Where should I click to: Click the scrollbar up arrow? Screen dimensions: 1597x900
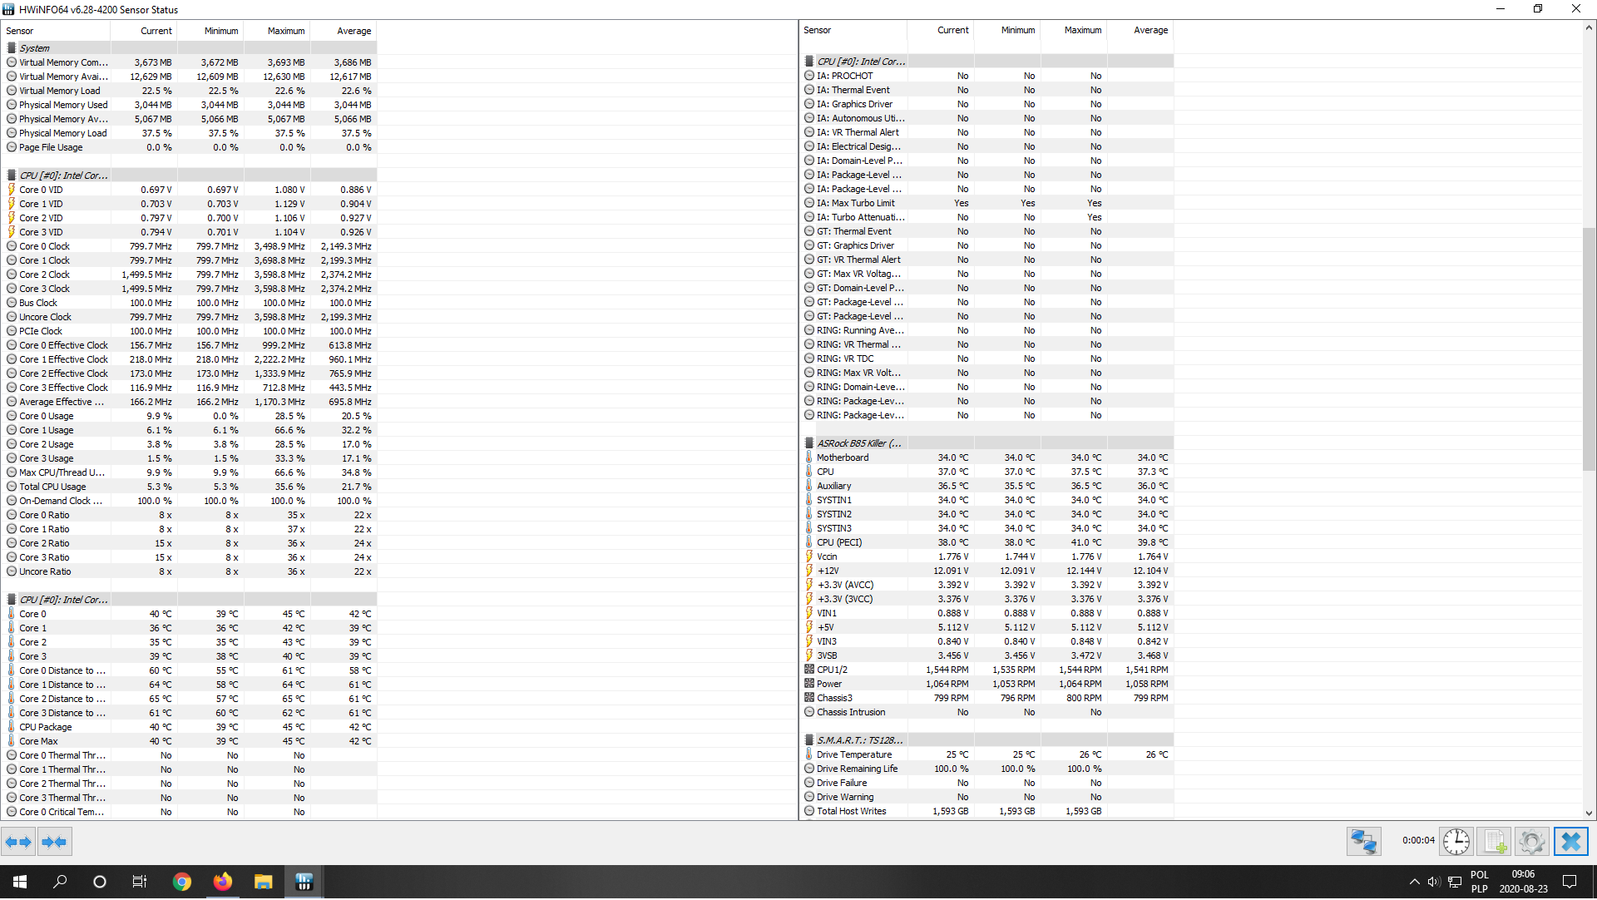[1589, 27]
